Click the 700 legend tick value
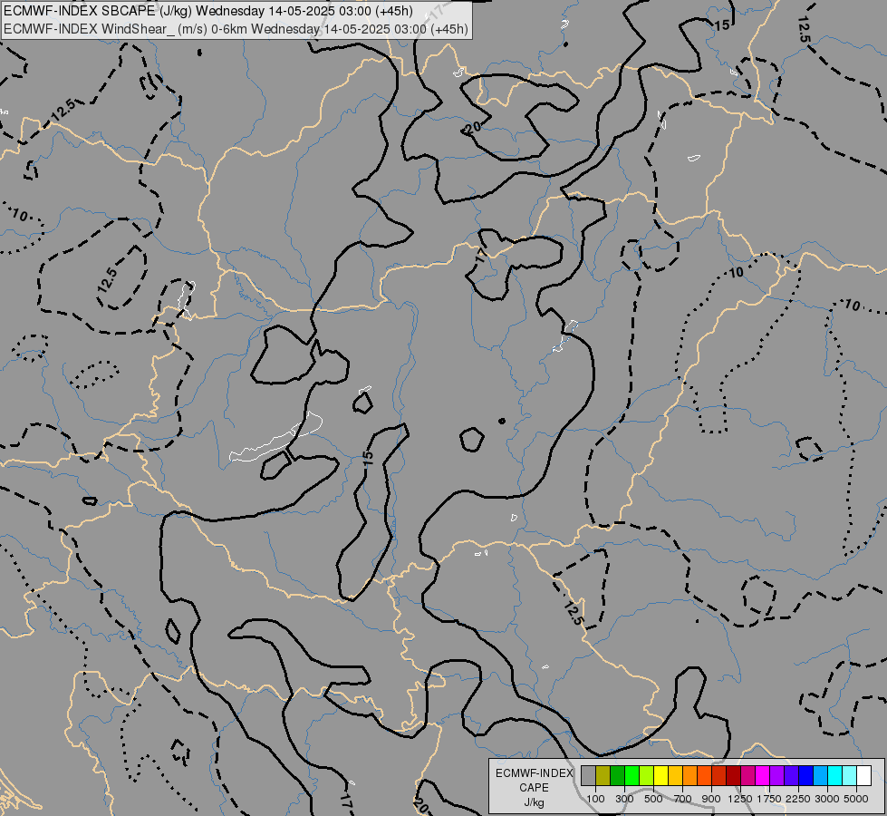This screenshot has width=887, height=816. click(x=683, y=799)
